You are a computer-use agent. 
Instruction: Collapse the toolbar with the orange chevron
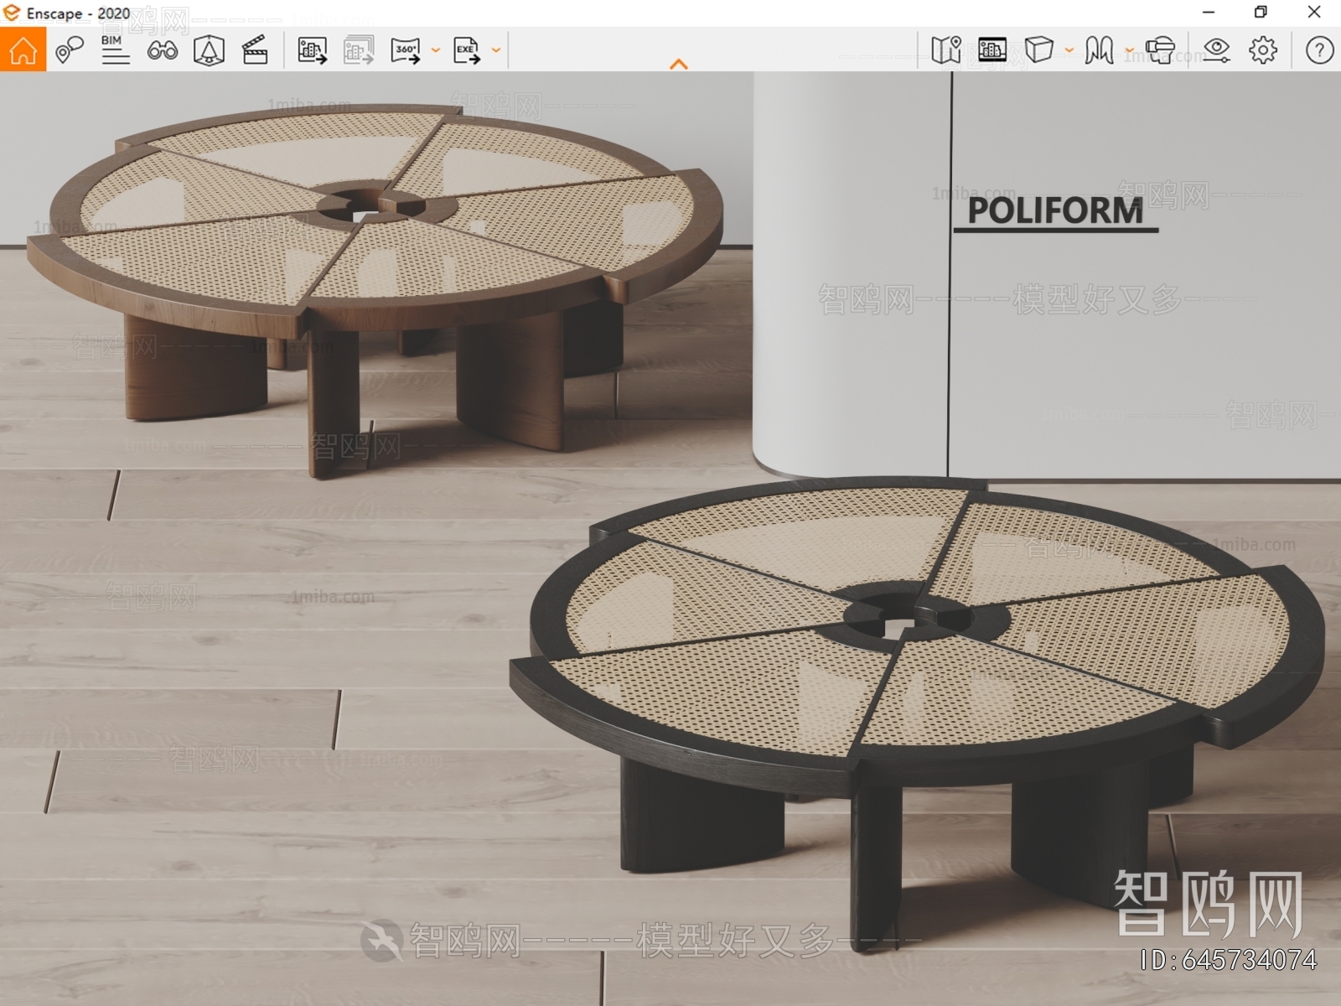click(679, 64)
